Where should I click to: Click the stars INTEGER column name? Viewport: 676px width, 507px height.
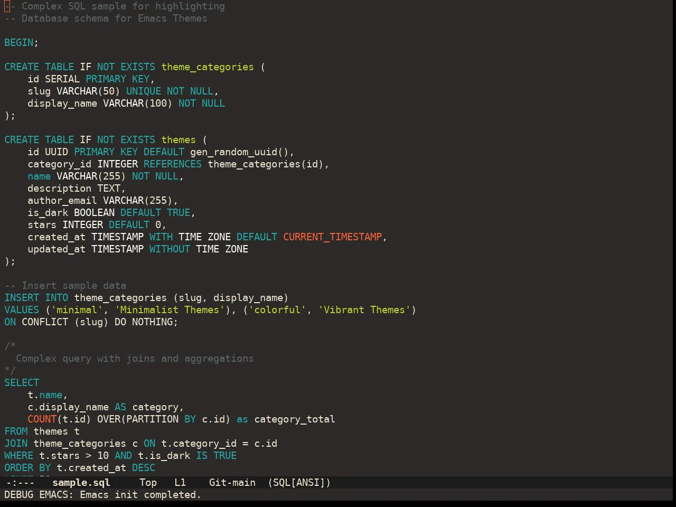point(42,225)
